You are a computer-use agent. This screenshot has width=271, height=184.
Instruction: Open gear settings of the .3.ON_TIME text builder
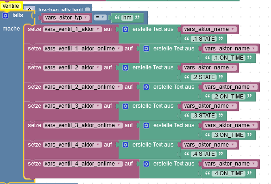pos(146,126)
